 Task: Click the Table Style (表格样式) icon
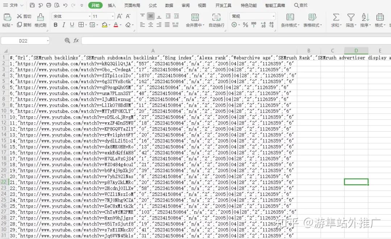[312, 17]
